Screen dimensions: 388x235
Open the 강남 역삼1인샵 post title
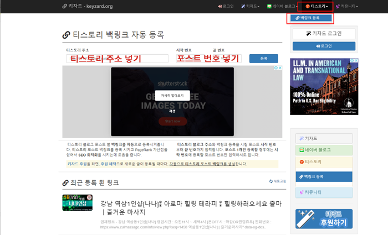[191, 207]
